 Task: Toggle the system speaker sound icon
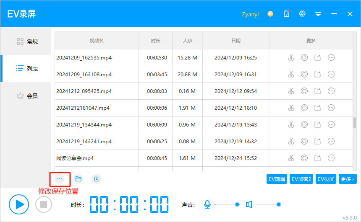point(249,204)
